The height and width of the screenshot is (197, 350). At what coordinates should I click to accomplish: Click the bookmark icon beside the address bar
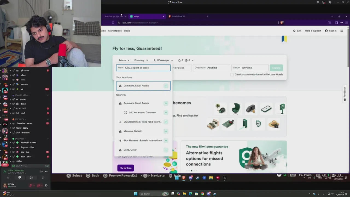tap(113, 23)
